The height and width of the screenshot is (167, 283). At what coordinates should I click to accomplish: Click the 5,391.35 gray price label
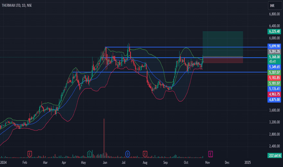(274, 52)
